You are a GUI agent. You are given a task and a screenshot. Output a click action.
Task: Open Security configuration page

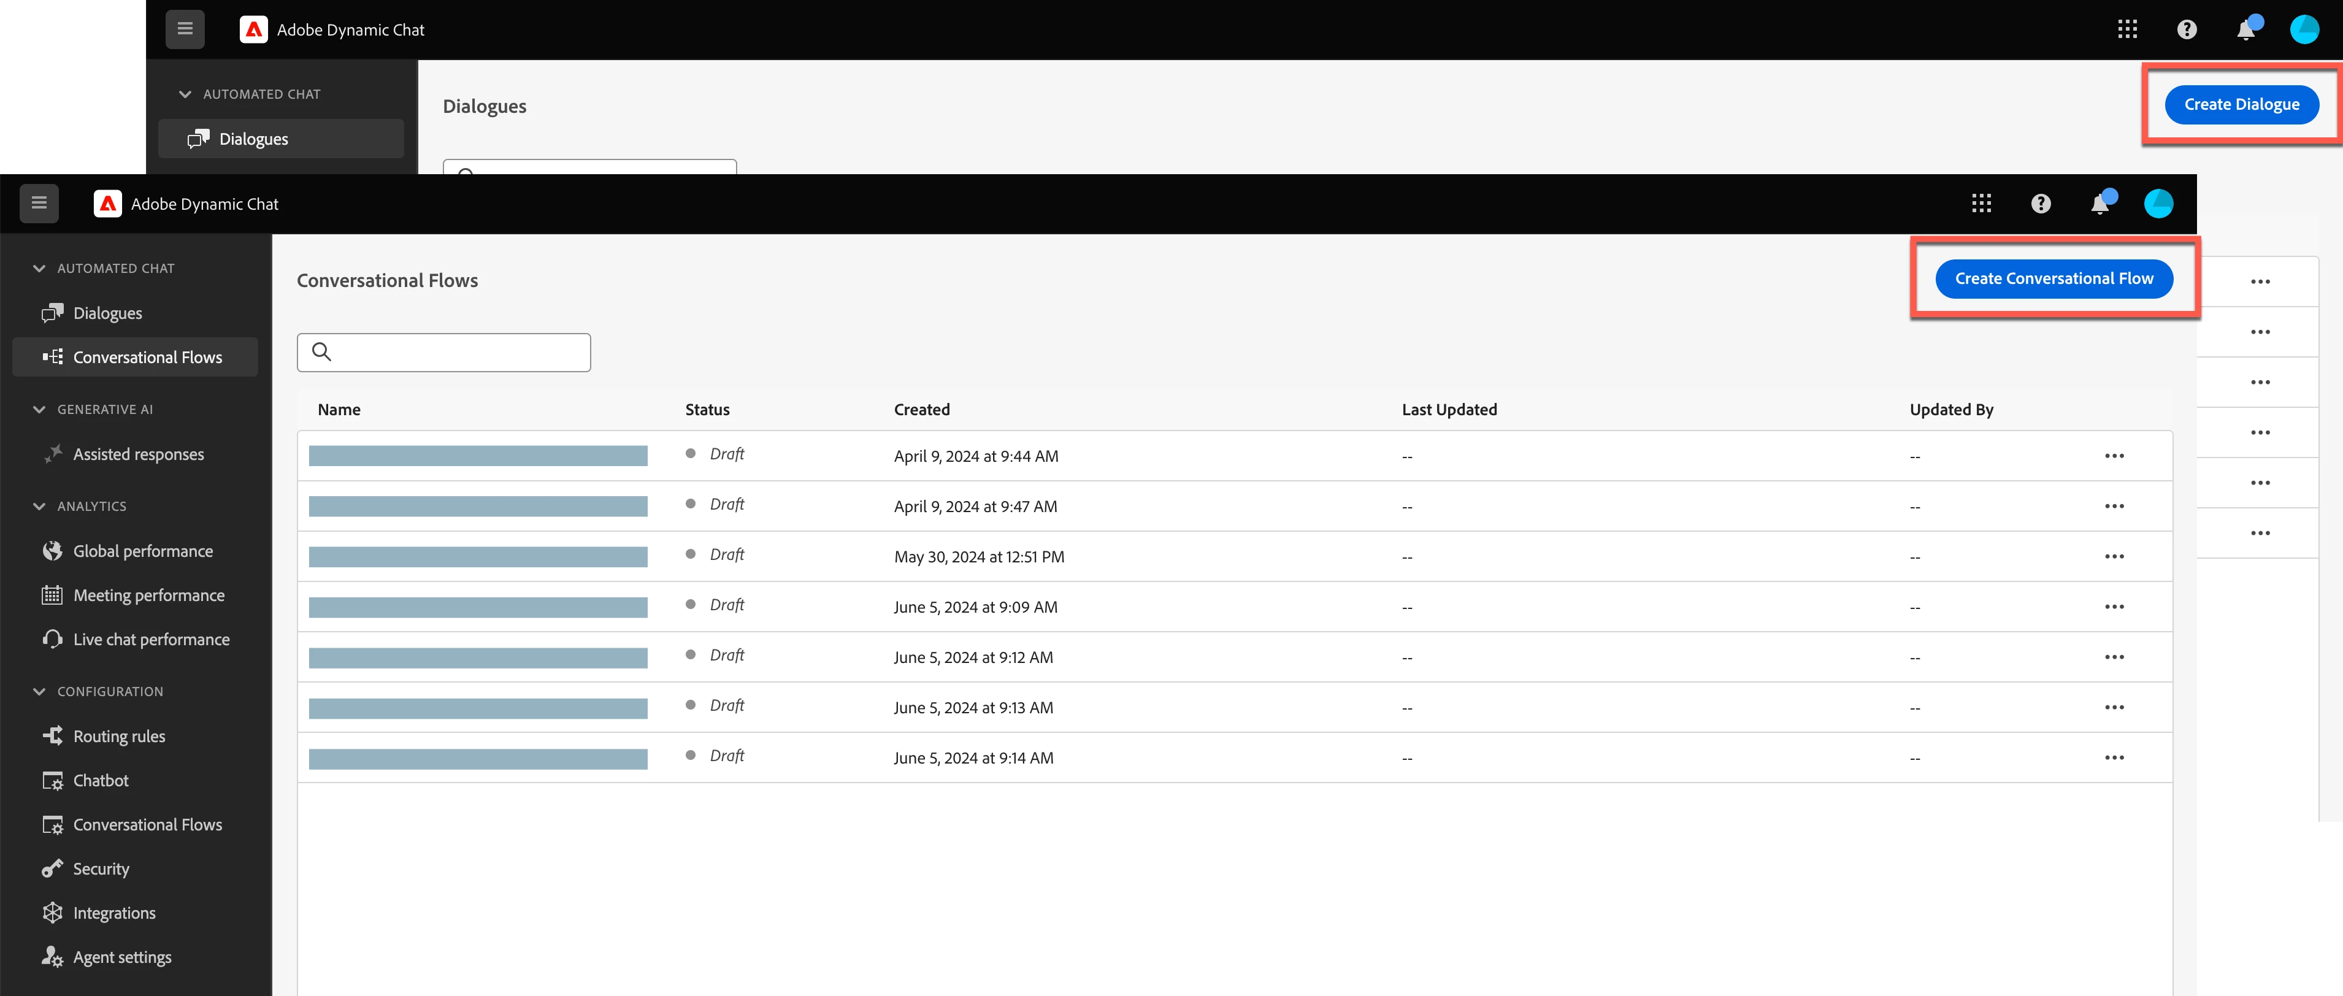pos(101,868)
